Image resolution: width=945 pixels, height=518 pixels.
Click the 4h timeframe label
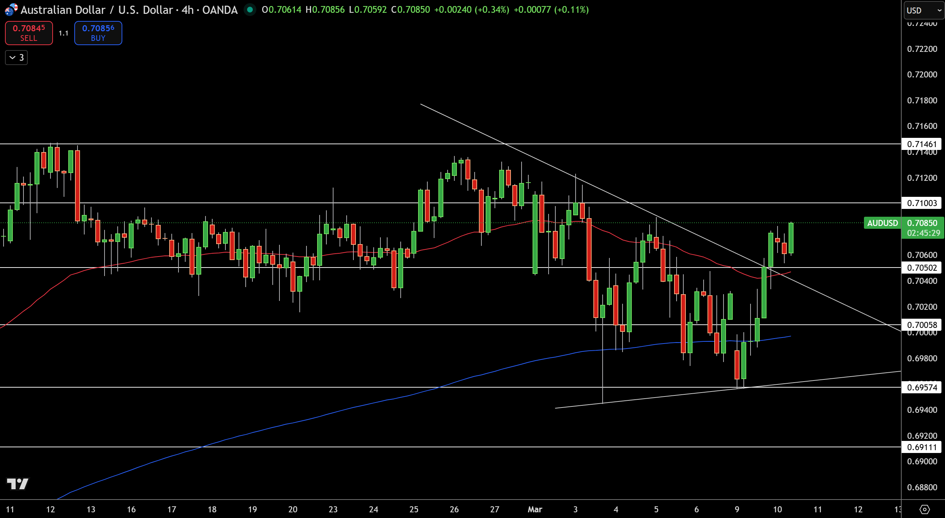click(187, 10)
